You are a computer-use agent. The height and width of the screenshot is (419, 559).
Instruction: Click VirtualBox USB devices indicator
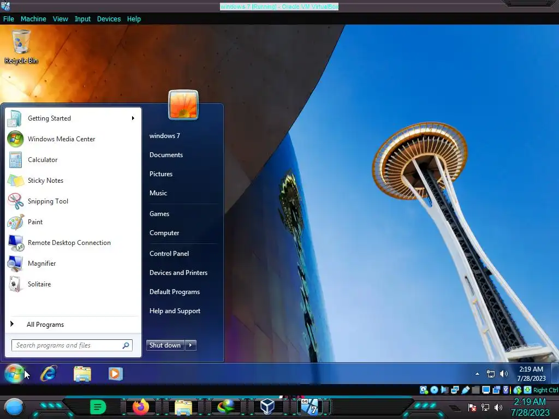pyautogui.click(x=466, y=390)
